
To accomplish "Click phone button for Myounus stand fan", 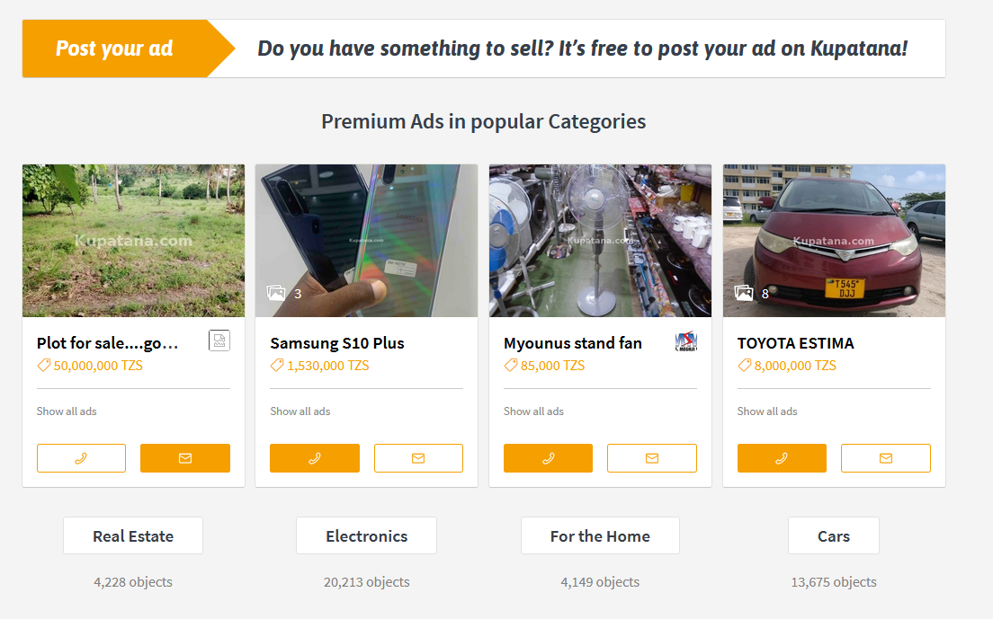I will tap(548, 458).
